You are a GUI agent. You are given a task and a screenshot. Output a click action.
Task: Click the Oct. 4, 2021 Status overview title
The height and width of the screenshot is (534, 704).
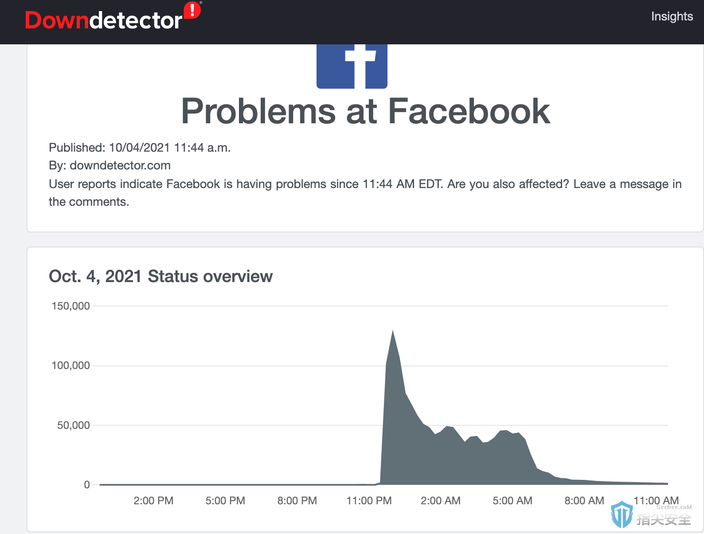tap(161, 276)
